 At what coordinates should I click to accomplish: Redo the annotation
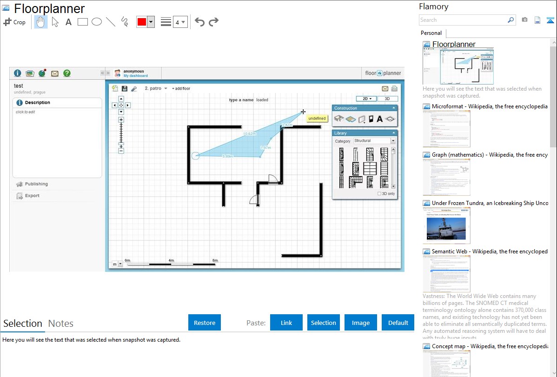(x=213, y=22)
